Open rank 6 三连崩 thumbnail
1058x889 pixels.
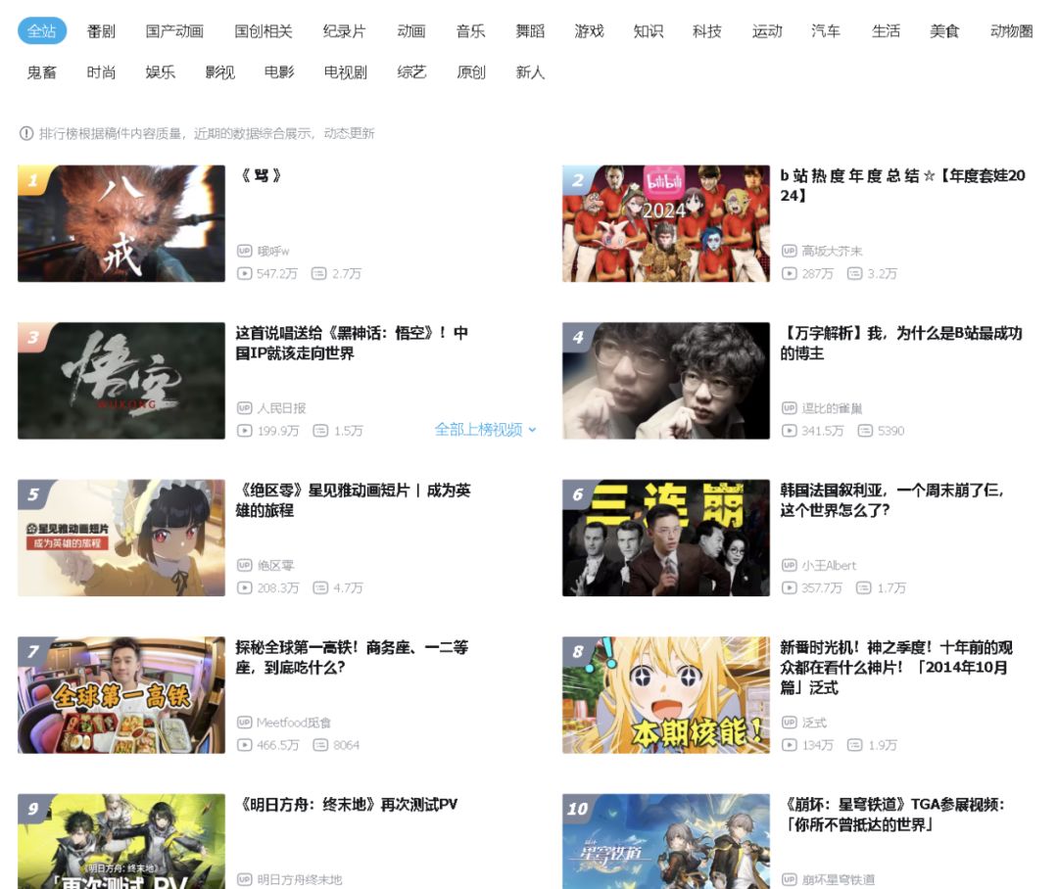pos(666,538)
